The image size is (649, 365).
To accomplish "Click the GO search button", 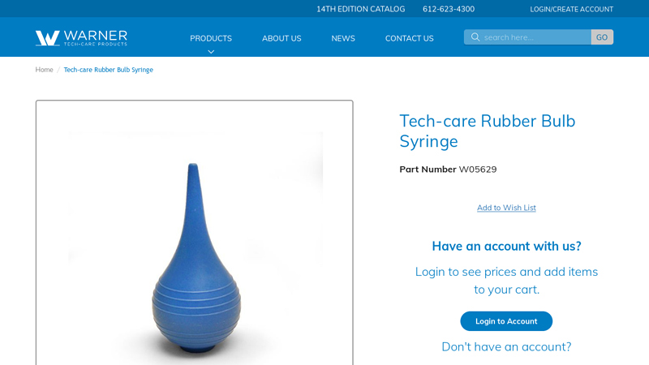I will tap(602, 37).
